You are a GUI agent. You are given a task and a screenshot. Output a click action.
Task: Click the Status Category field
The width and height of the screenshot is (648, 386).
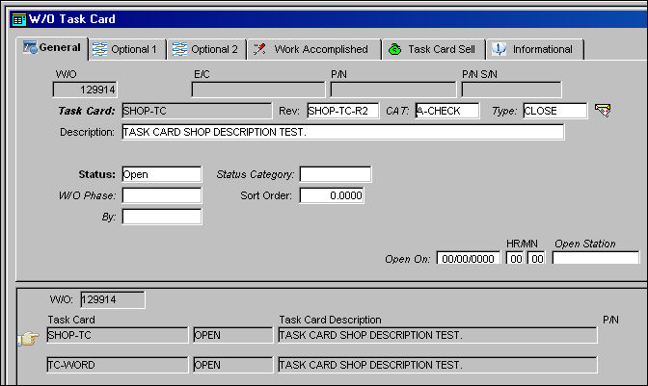336,174
